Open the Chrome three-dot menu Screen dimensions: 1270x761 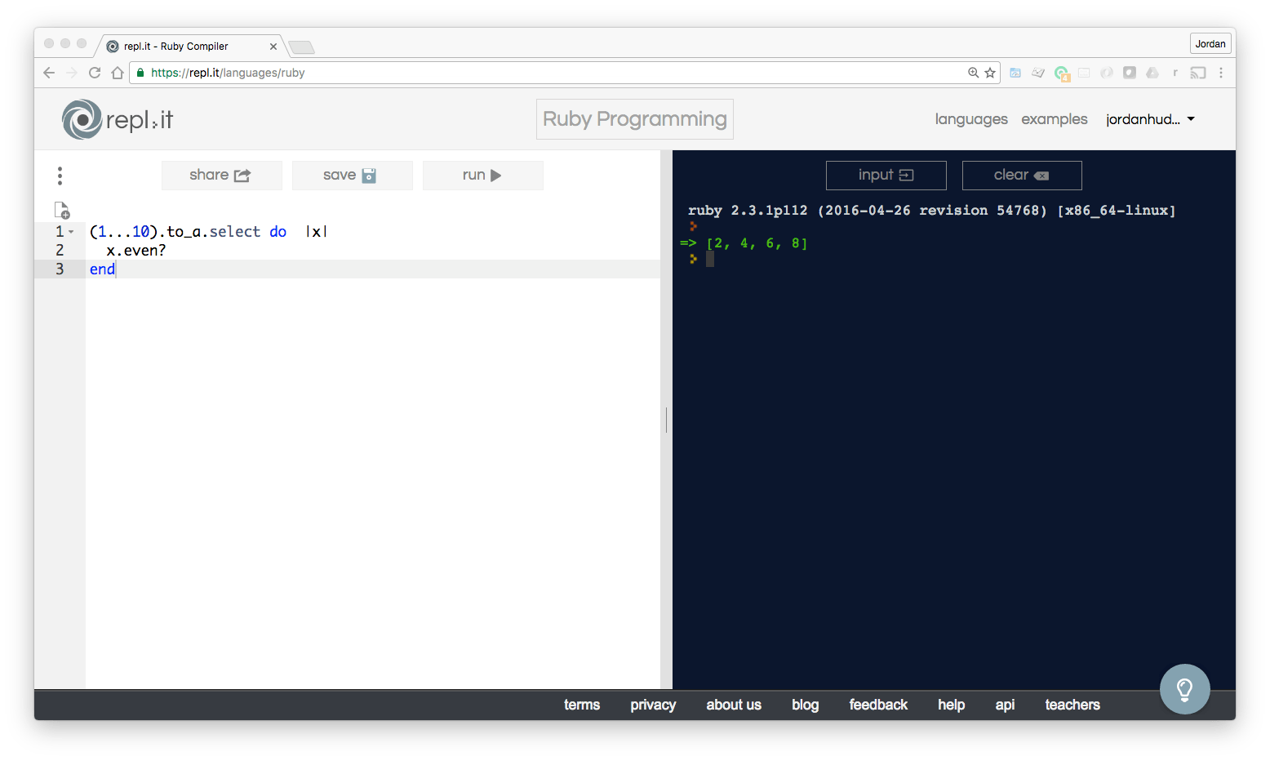[1221, 73]
